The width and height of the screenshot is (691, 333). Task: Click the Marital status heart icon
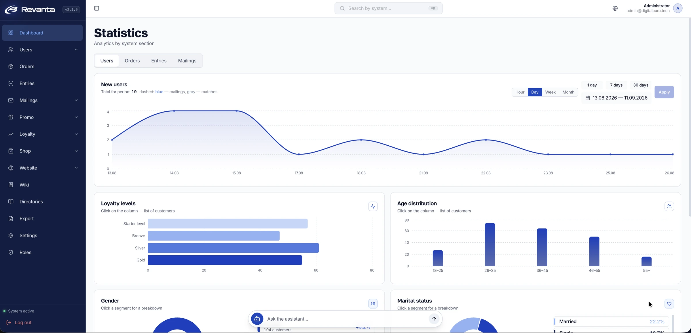point(669,304)
